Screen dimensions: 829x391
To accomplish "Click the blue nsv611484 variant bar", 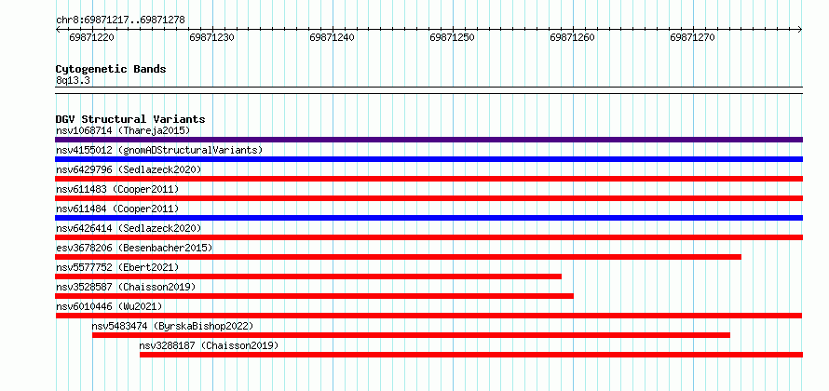I will (x=428, y=218).
